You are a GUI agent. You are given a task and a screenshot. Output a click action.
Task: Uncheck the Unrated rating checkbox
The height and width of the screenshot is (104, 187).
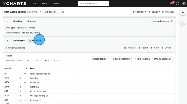click(x=162, y=48)
